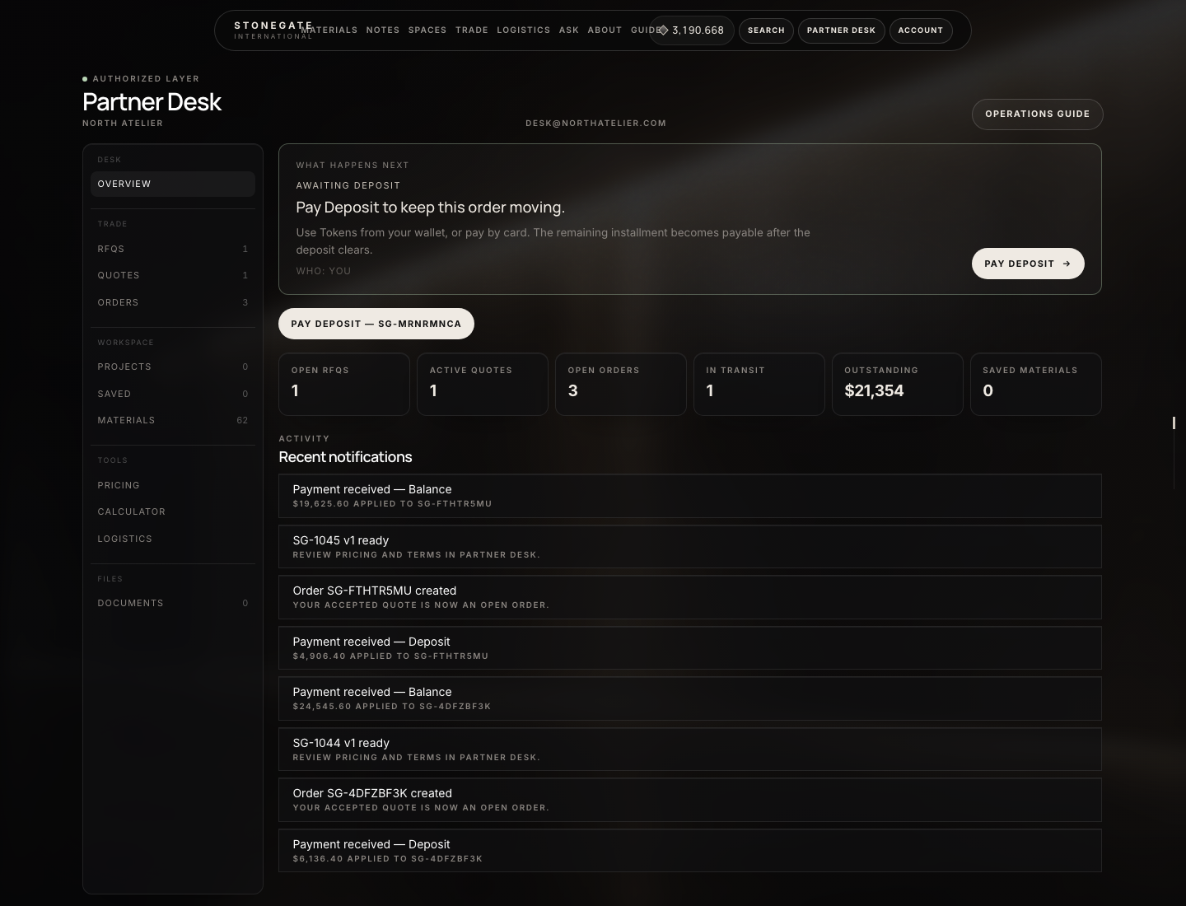Open the Operations Guide
The height and width of the screenshot is (906, 1186).
click(x=1037, y=114)
